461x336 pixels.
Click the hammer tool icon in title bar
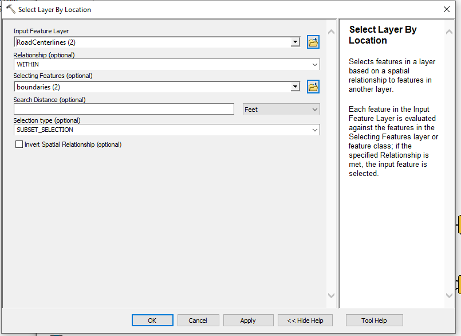(11, 9)
